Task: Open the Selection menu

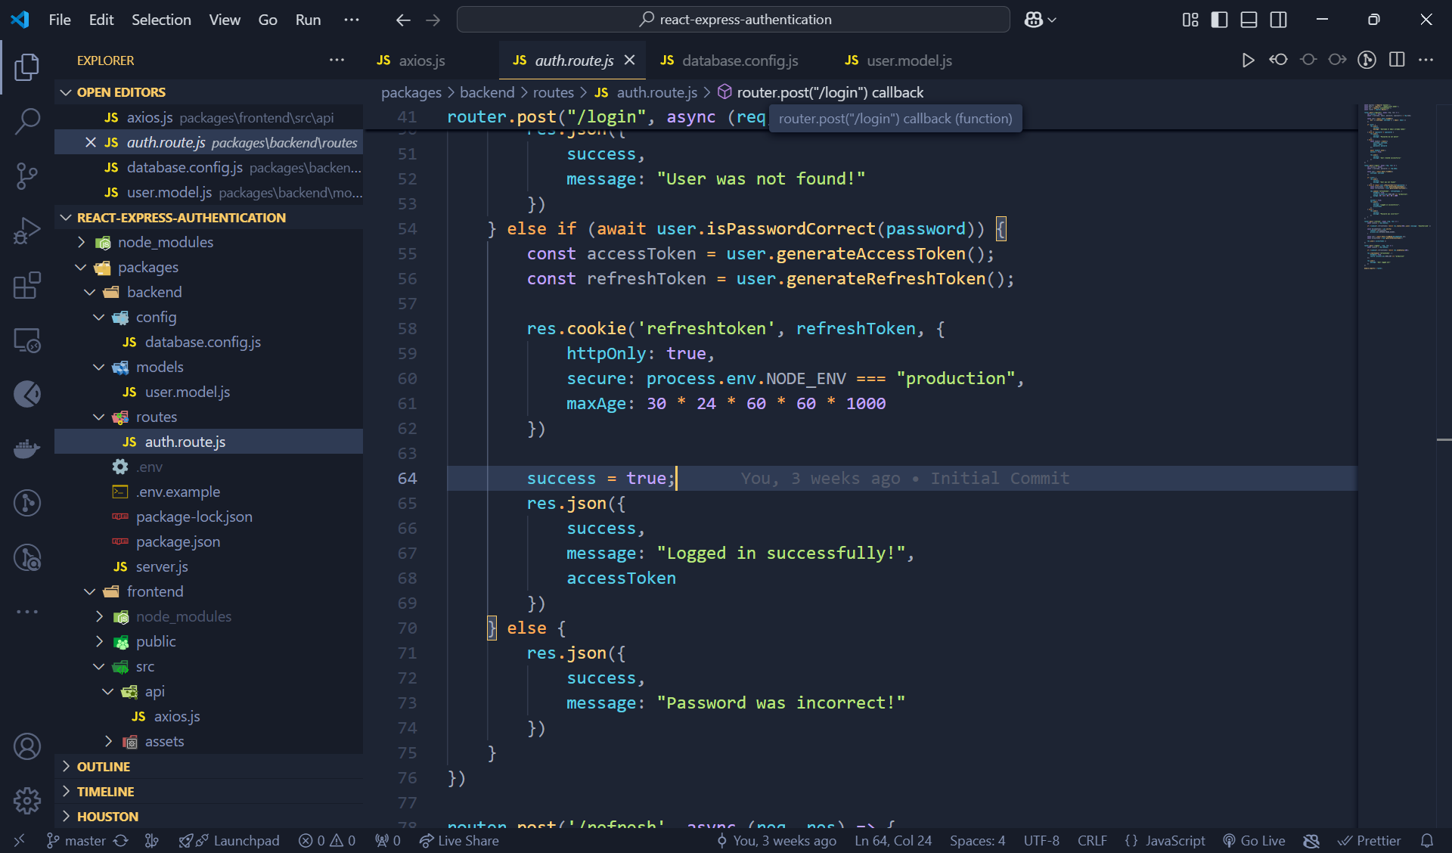Action: 161,20
